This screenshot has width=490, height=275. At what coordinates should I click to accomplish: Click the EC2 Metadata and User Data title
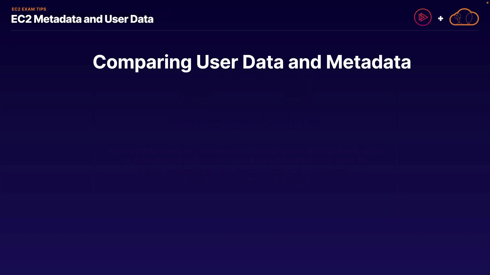(82, 19)
